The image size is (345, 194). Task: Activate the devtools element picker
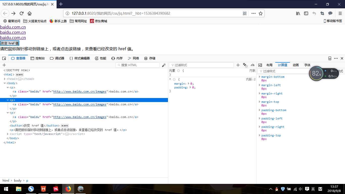pos(4,58)
